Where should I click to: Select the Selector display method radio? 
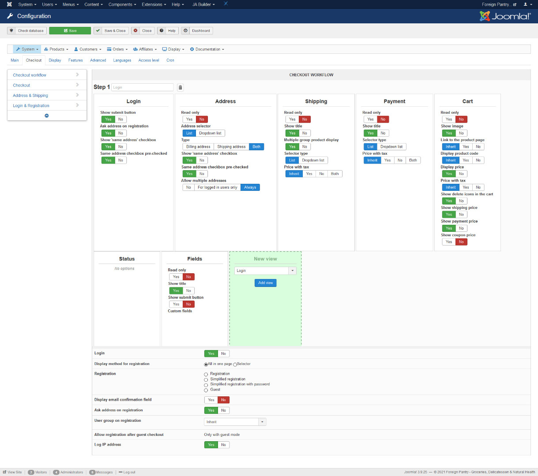pos(235,364)
